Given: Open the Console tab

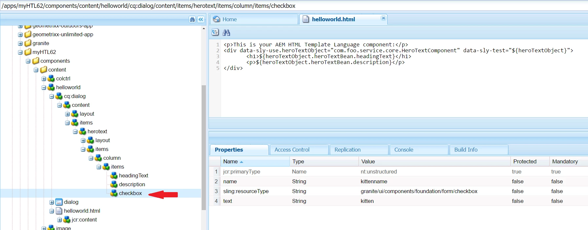Looking at the screenshot, I should pyautogui.click(x=419, y=150).
